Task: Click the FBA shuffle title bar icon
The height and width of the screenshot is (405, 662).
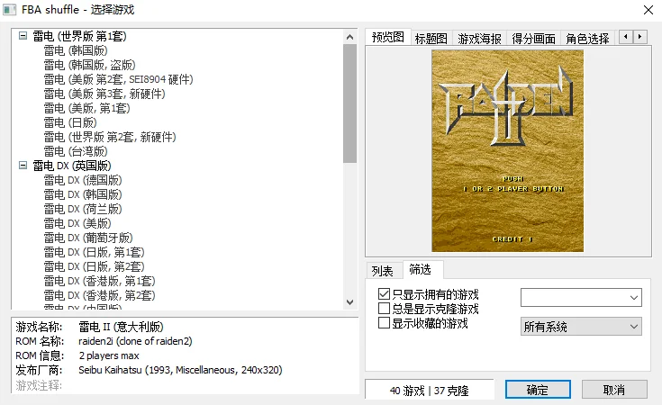Action: [x=10, y=10]
